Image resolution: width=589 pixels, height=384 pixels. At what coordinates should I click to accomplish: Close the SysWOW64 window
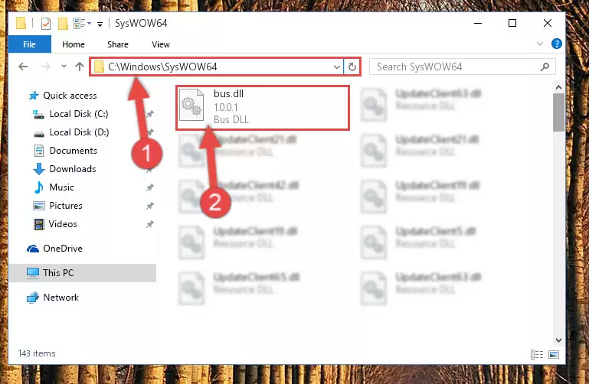click(548, 23)
